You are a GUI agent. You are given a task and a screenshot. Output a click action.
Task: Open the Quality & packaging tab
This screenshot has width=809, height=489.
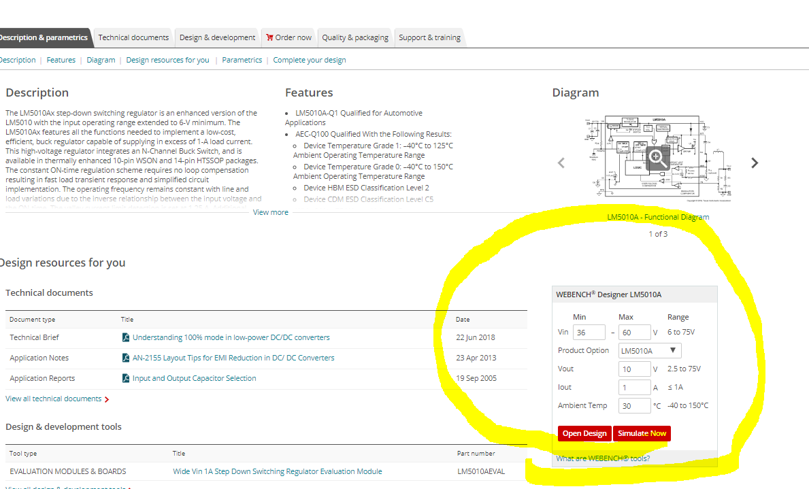pos(355,37)
